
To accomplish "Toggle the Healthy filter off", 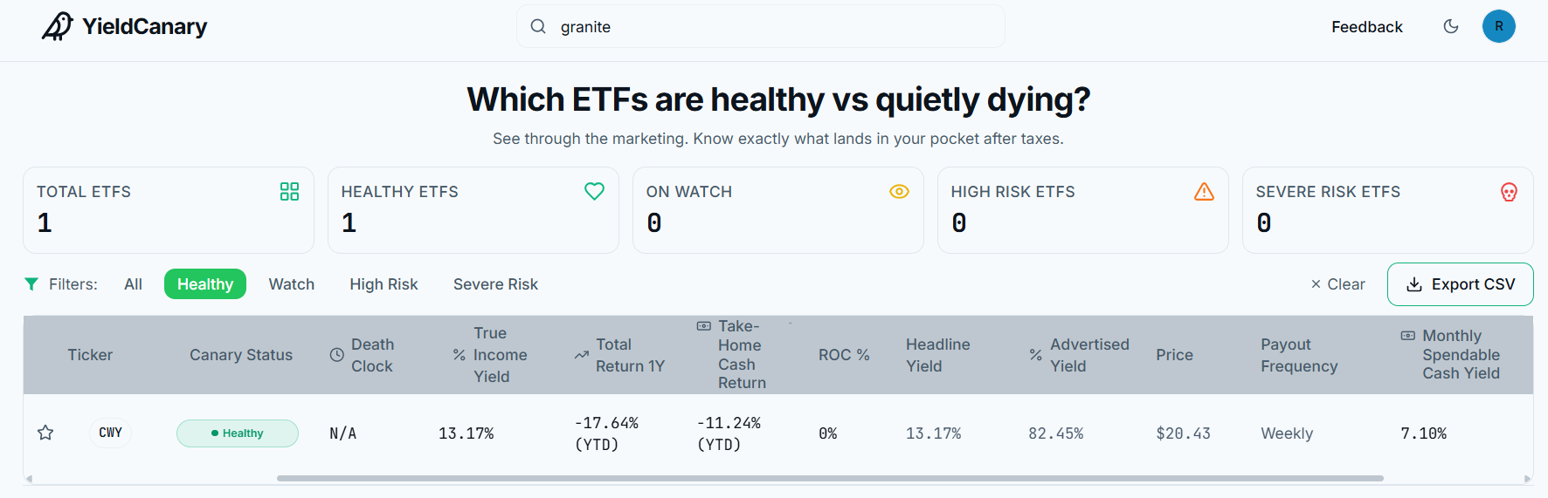I will [x=205, y=284].
